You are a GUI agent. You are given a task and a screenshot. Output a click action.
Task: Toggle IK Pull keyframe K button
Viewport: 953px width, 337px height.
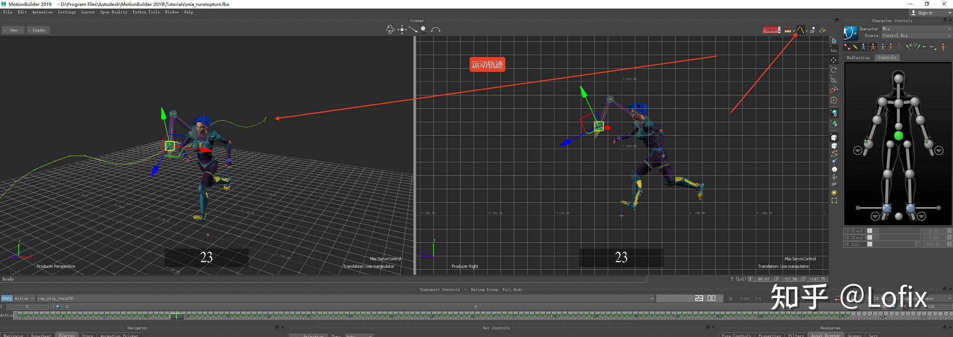pos(870,244)
